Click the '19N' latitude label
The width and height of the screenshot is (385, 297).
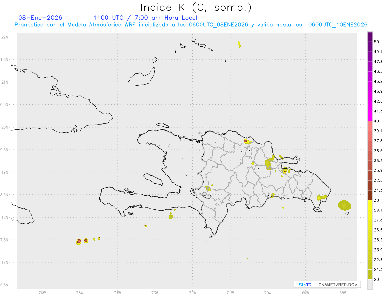point(5,172)
